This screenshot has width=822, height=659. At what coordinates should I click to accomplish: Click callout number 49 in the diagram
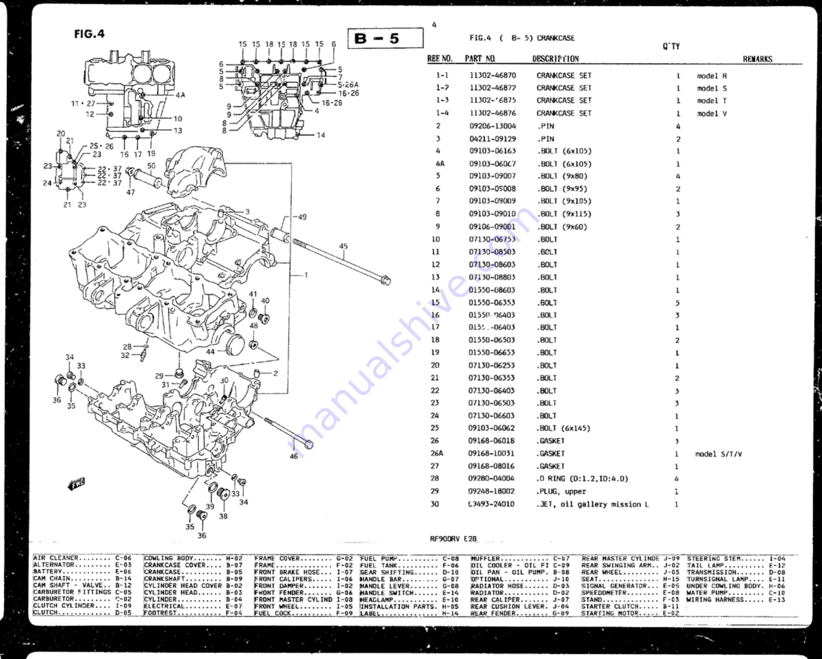(x=302, y=217)
